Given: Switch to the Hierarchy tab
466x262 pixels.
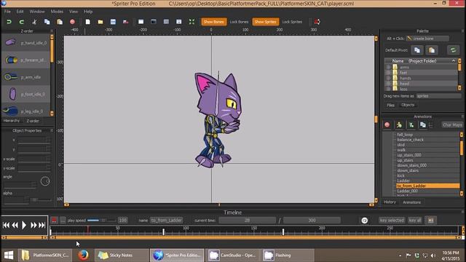Looking at the screenshot, I should (x=12, y=121).
